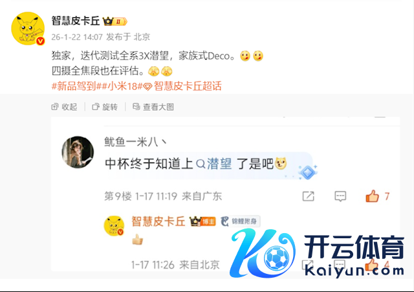Search the highlighted 潜望 keyword
The width and height of the screenshot is (414, 292).
click(x=214, y=164)
